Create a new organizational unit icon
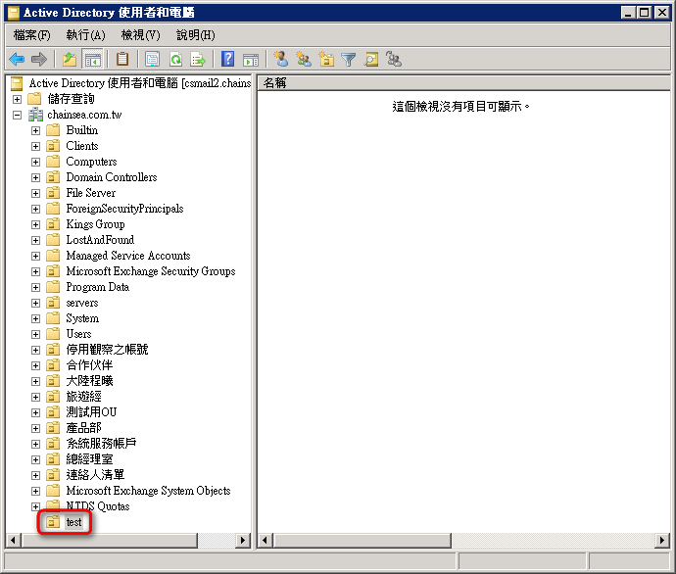The image size is (676, 574). (326, 59)
